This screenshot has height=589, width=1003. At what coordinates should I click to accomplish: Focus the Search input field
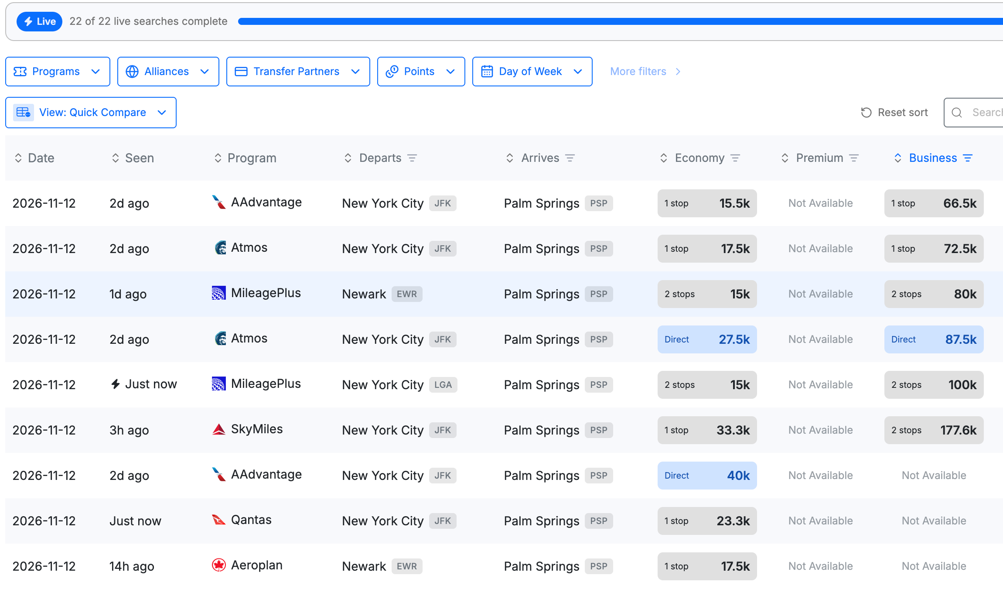974,113
